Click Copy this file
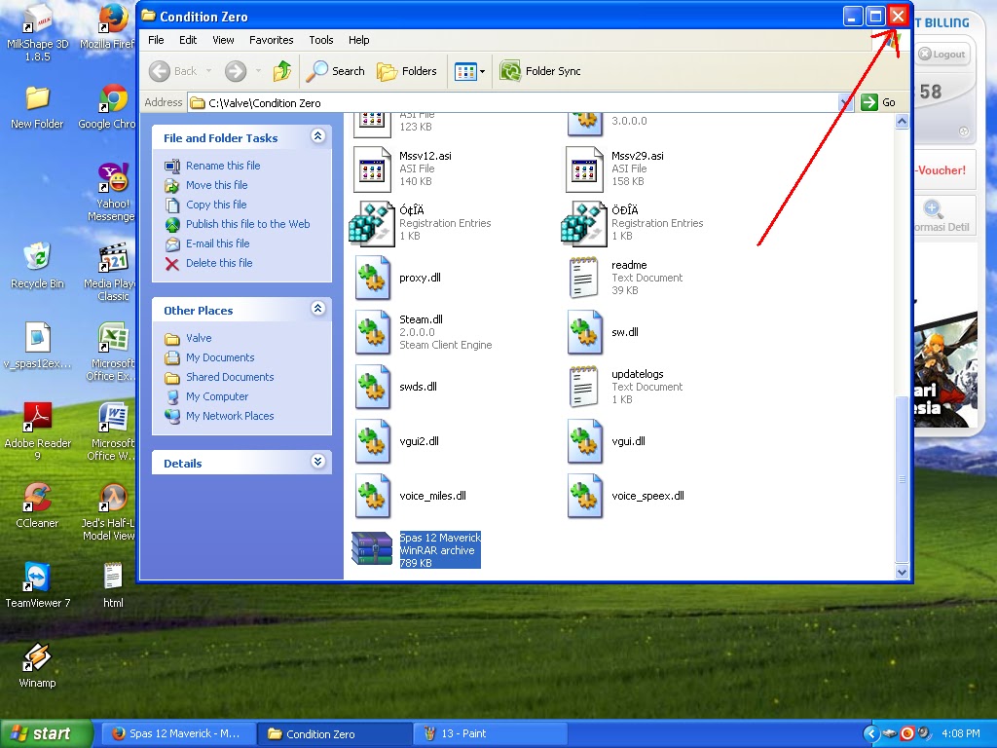This screenshot has height=748, width=997. pos(216,205)
